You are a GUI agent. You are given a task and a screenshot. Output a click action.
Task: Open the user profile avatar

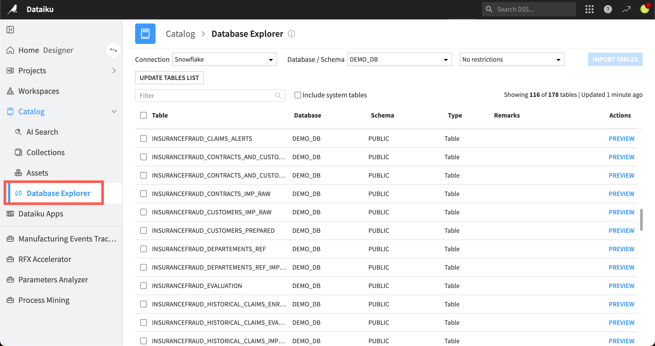[645, 9]
